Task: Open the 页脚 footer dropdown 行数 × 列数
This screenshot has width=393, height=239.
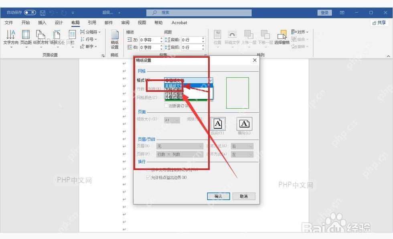Action: [180, 154]
